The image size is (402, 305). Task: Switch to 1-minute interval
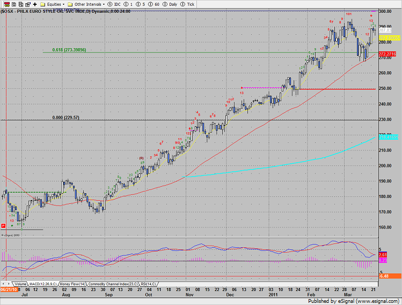128,4
